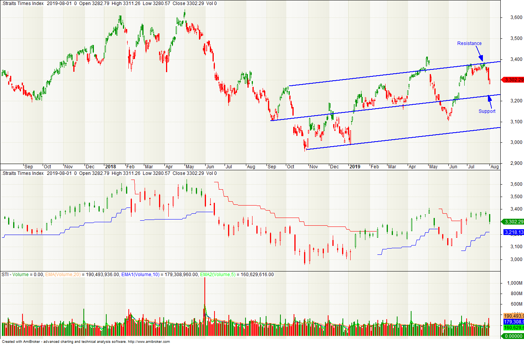Click the 0.00000 volume value flag

pyautogui.click(x=514, y=336)
